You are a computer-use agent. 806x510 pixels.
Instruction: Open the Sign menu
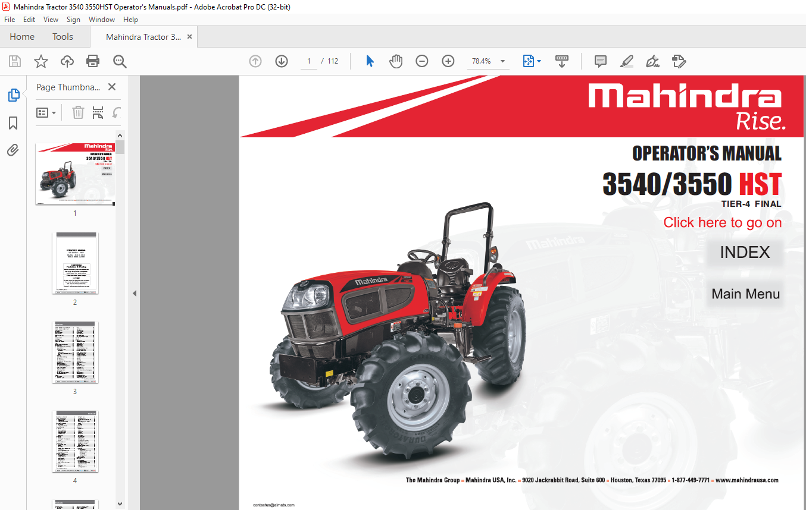point(74,20)
